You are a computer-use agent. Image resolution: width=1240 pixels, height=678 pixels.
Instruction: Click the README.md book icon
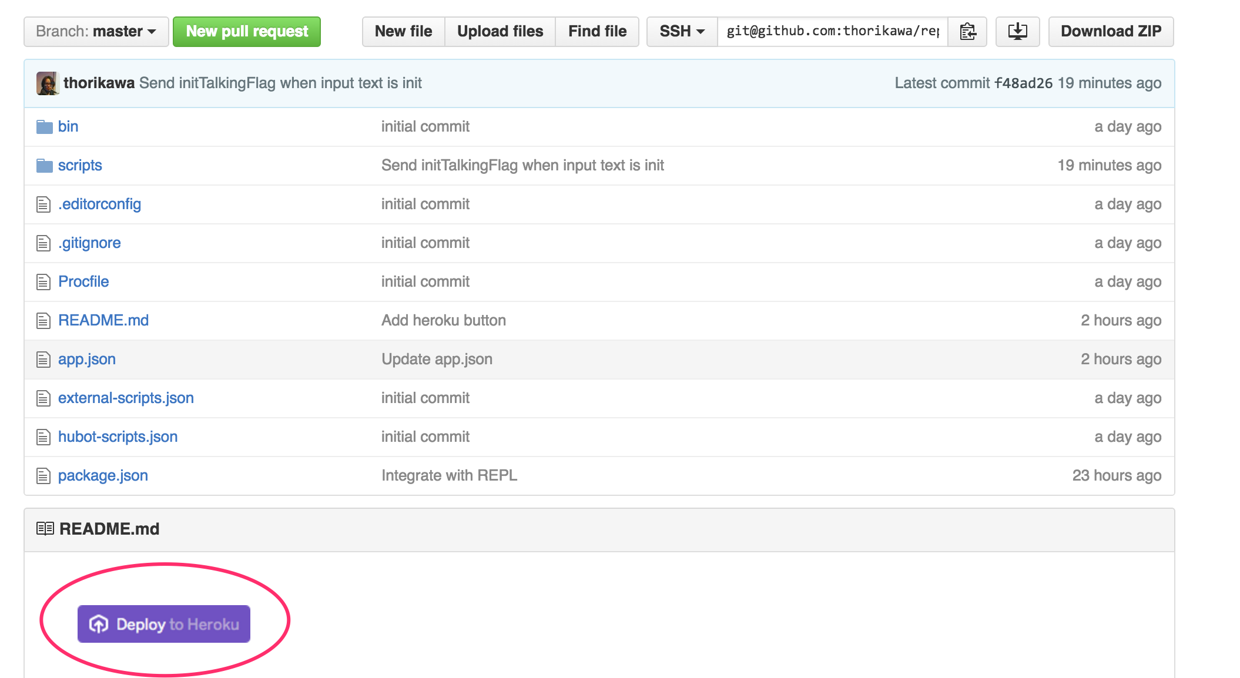coord(45,529)
